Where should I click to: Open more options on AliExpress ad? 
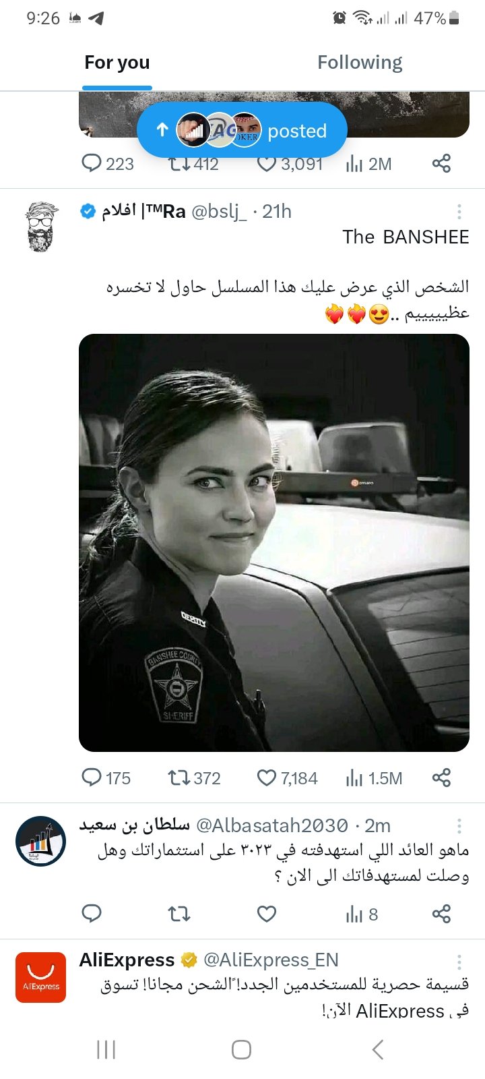pos(459,962)
